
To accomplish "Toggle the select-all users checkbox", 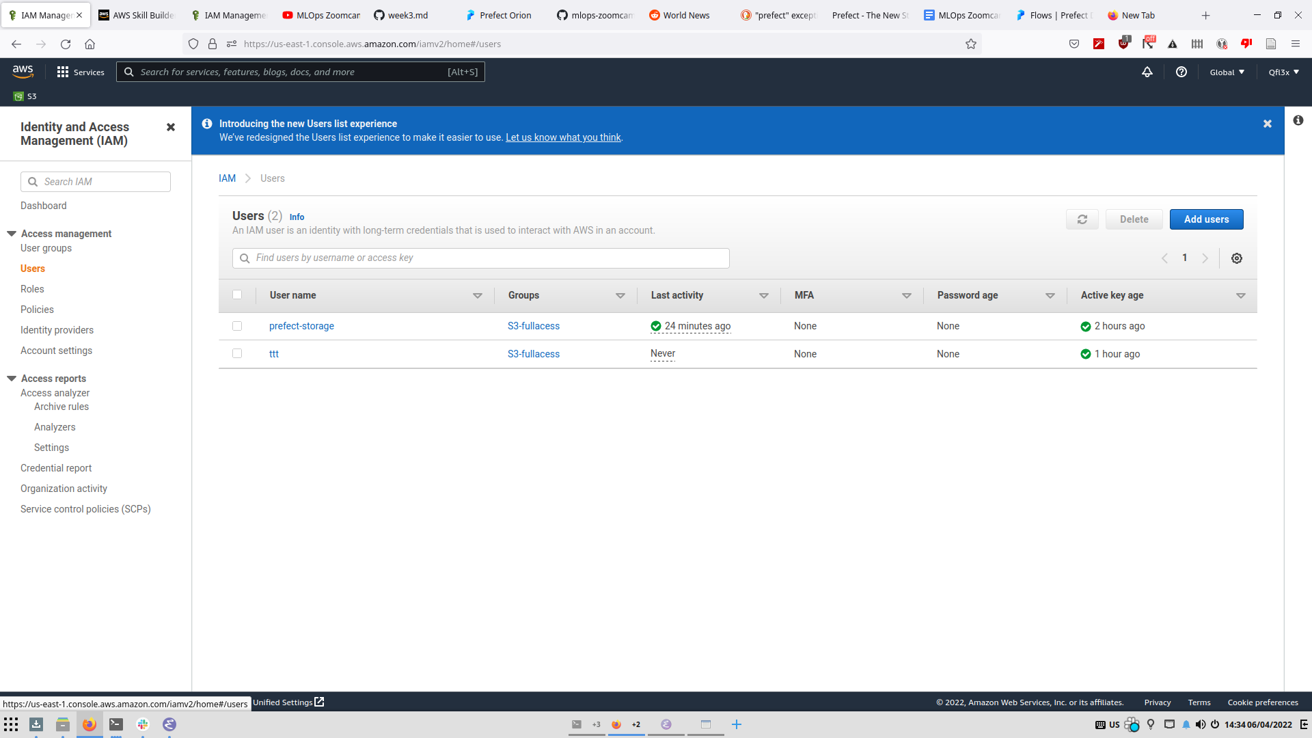I will (237, 295).
